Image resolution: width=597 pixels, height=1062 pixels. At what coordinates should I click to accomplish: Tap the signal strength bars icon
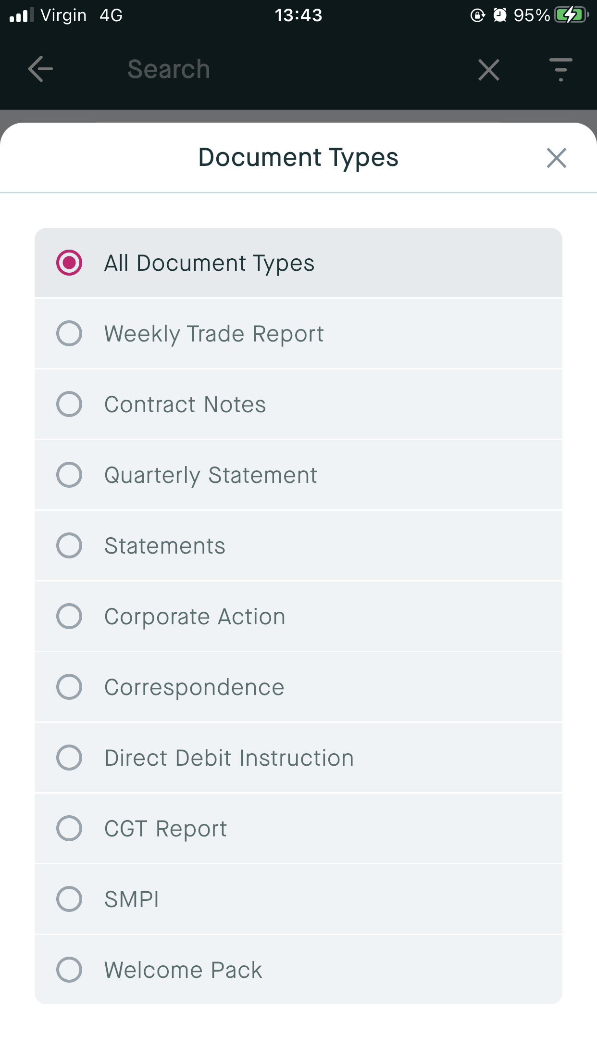[x=22, y=15]
